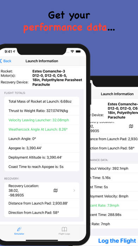
Task: Open the Simulator rocket tab icon
Action: 19,229
